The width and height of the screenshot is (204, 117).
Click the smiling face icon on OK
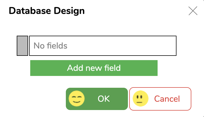[x=77, y=98]
